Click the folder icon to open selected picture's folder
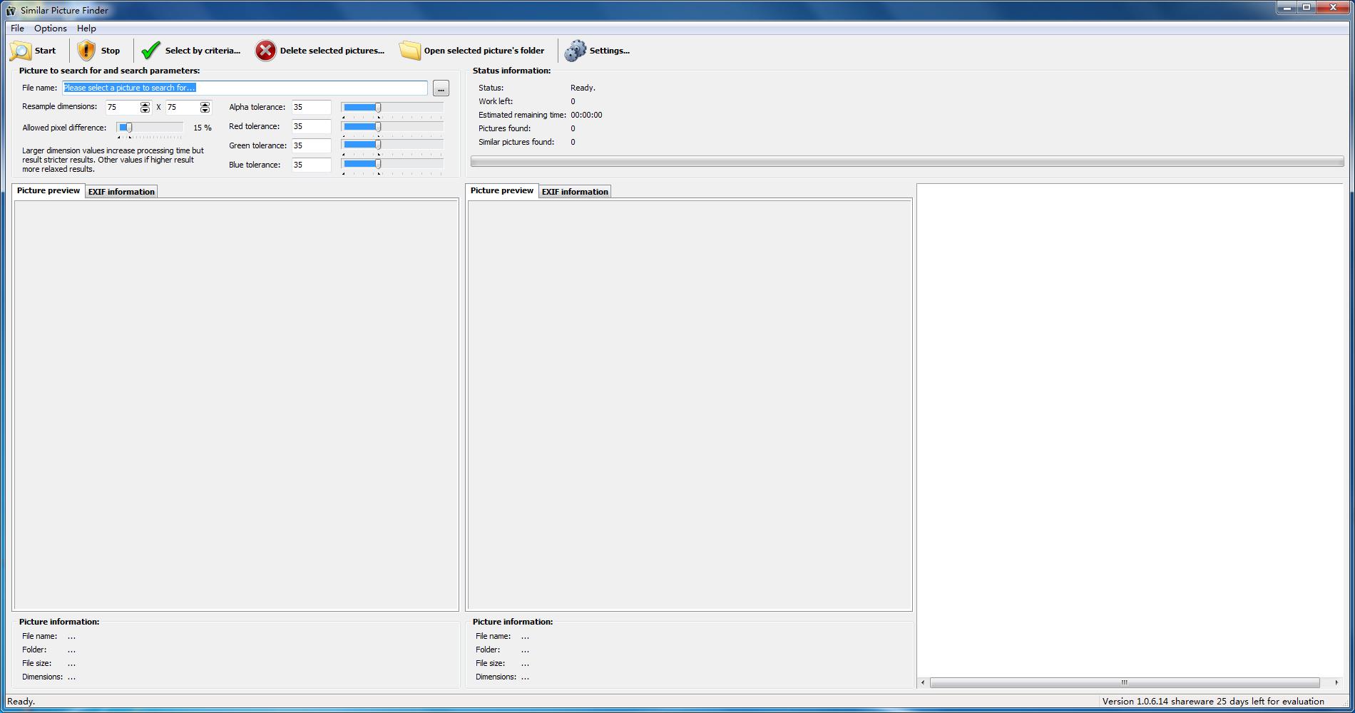 (409, 50)
